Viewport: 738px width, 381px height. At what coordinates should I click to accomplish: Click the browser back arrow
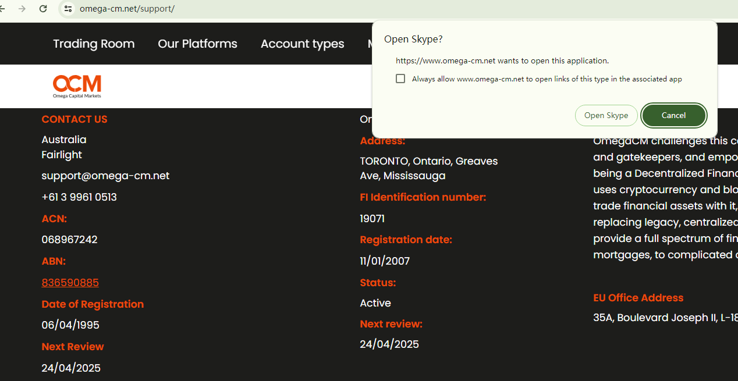(x=3, y=9)
